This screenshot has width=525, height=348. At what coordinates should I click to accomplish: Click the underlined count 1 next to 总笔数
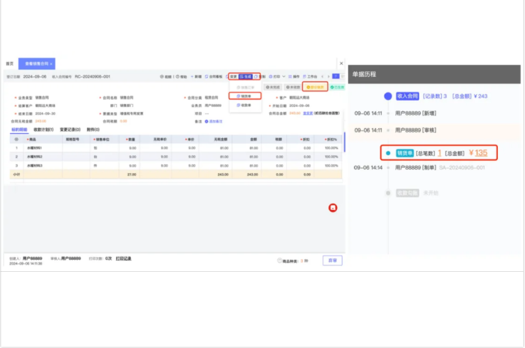point(439,153)
